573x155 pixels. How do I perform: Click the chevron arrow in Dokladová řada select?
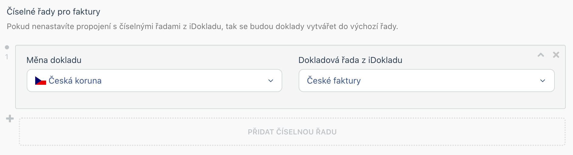(543, 81)
